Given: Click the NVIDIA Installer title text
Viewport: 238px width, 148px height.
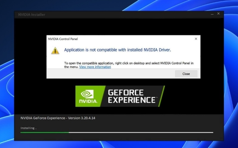Looking at the screenshot, I should [32, 15].
